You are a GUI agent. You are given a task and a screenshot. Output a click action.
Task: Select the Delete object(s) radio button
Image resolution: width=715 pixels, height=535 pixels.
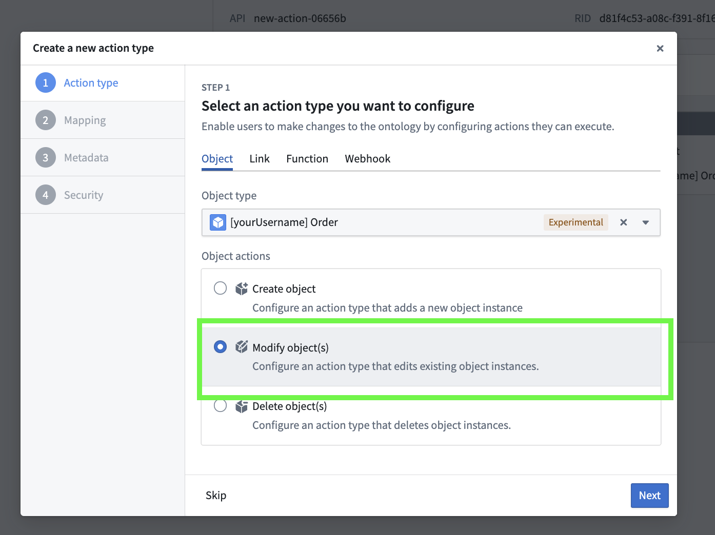(220, 405)
